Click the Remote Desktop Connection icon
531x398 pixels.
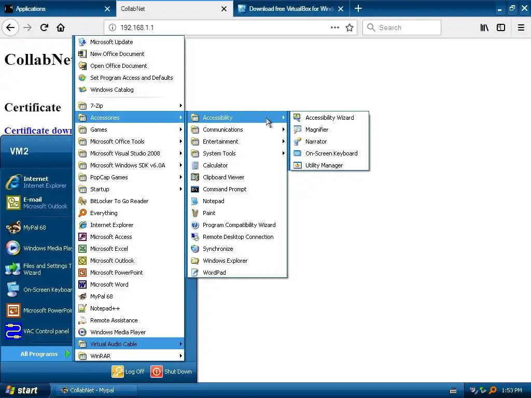tap(195, 237)
